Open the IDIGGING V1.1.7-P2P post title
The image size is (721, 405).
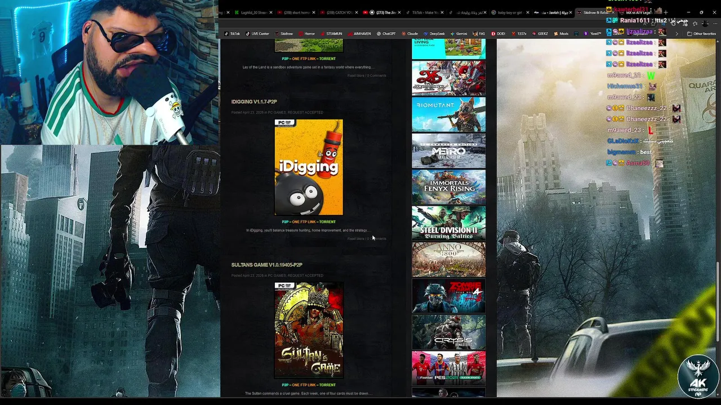254,102
